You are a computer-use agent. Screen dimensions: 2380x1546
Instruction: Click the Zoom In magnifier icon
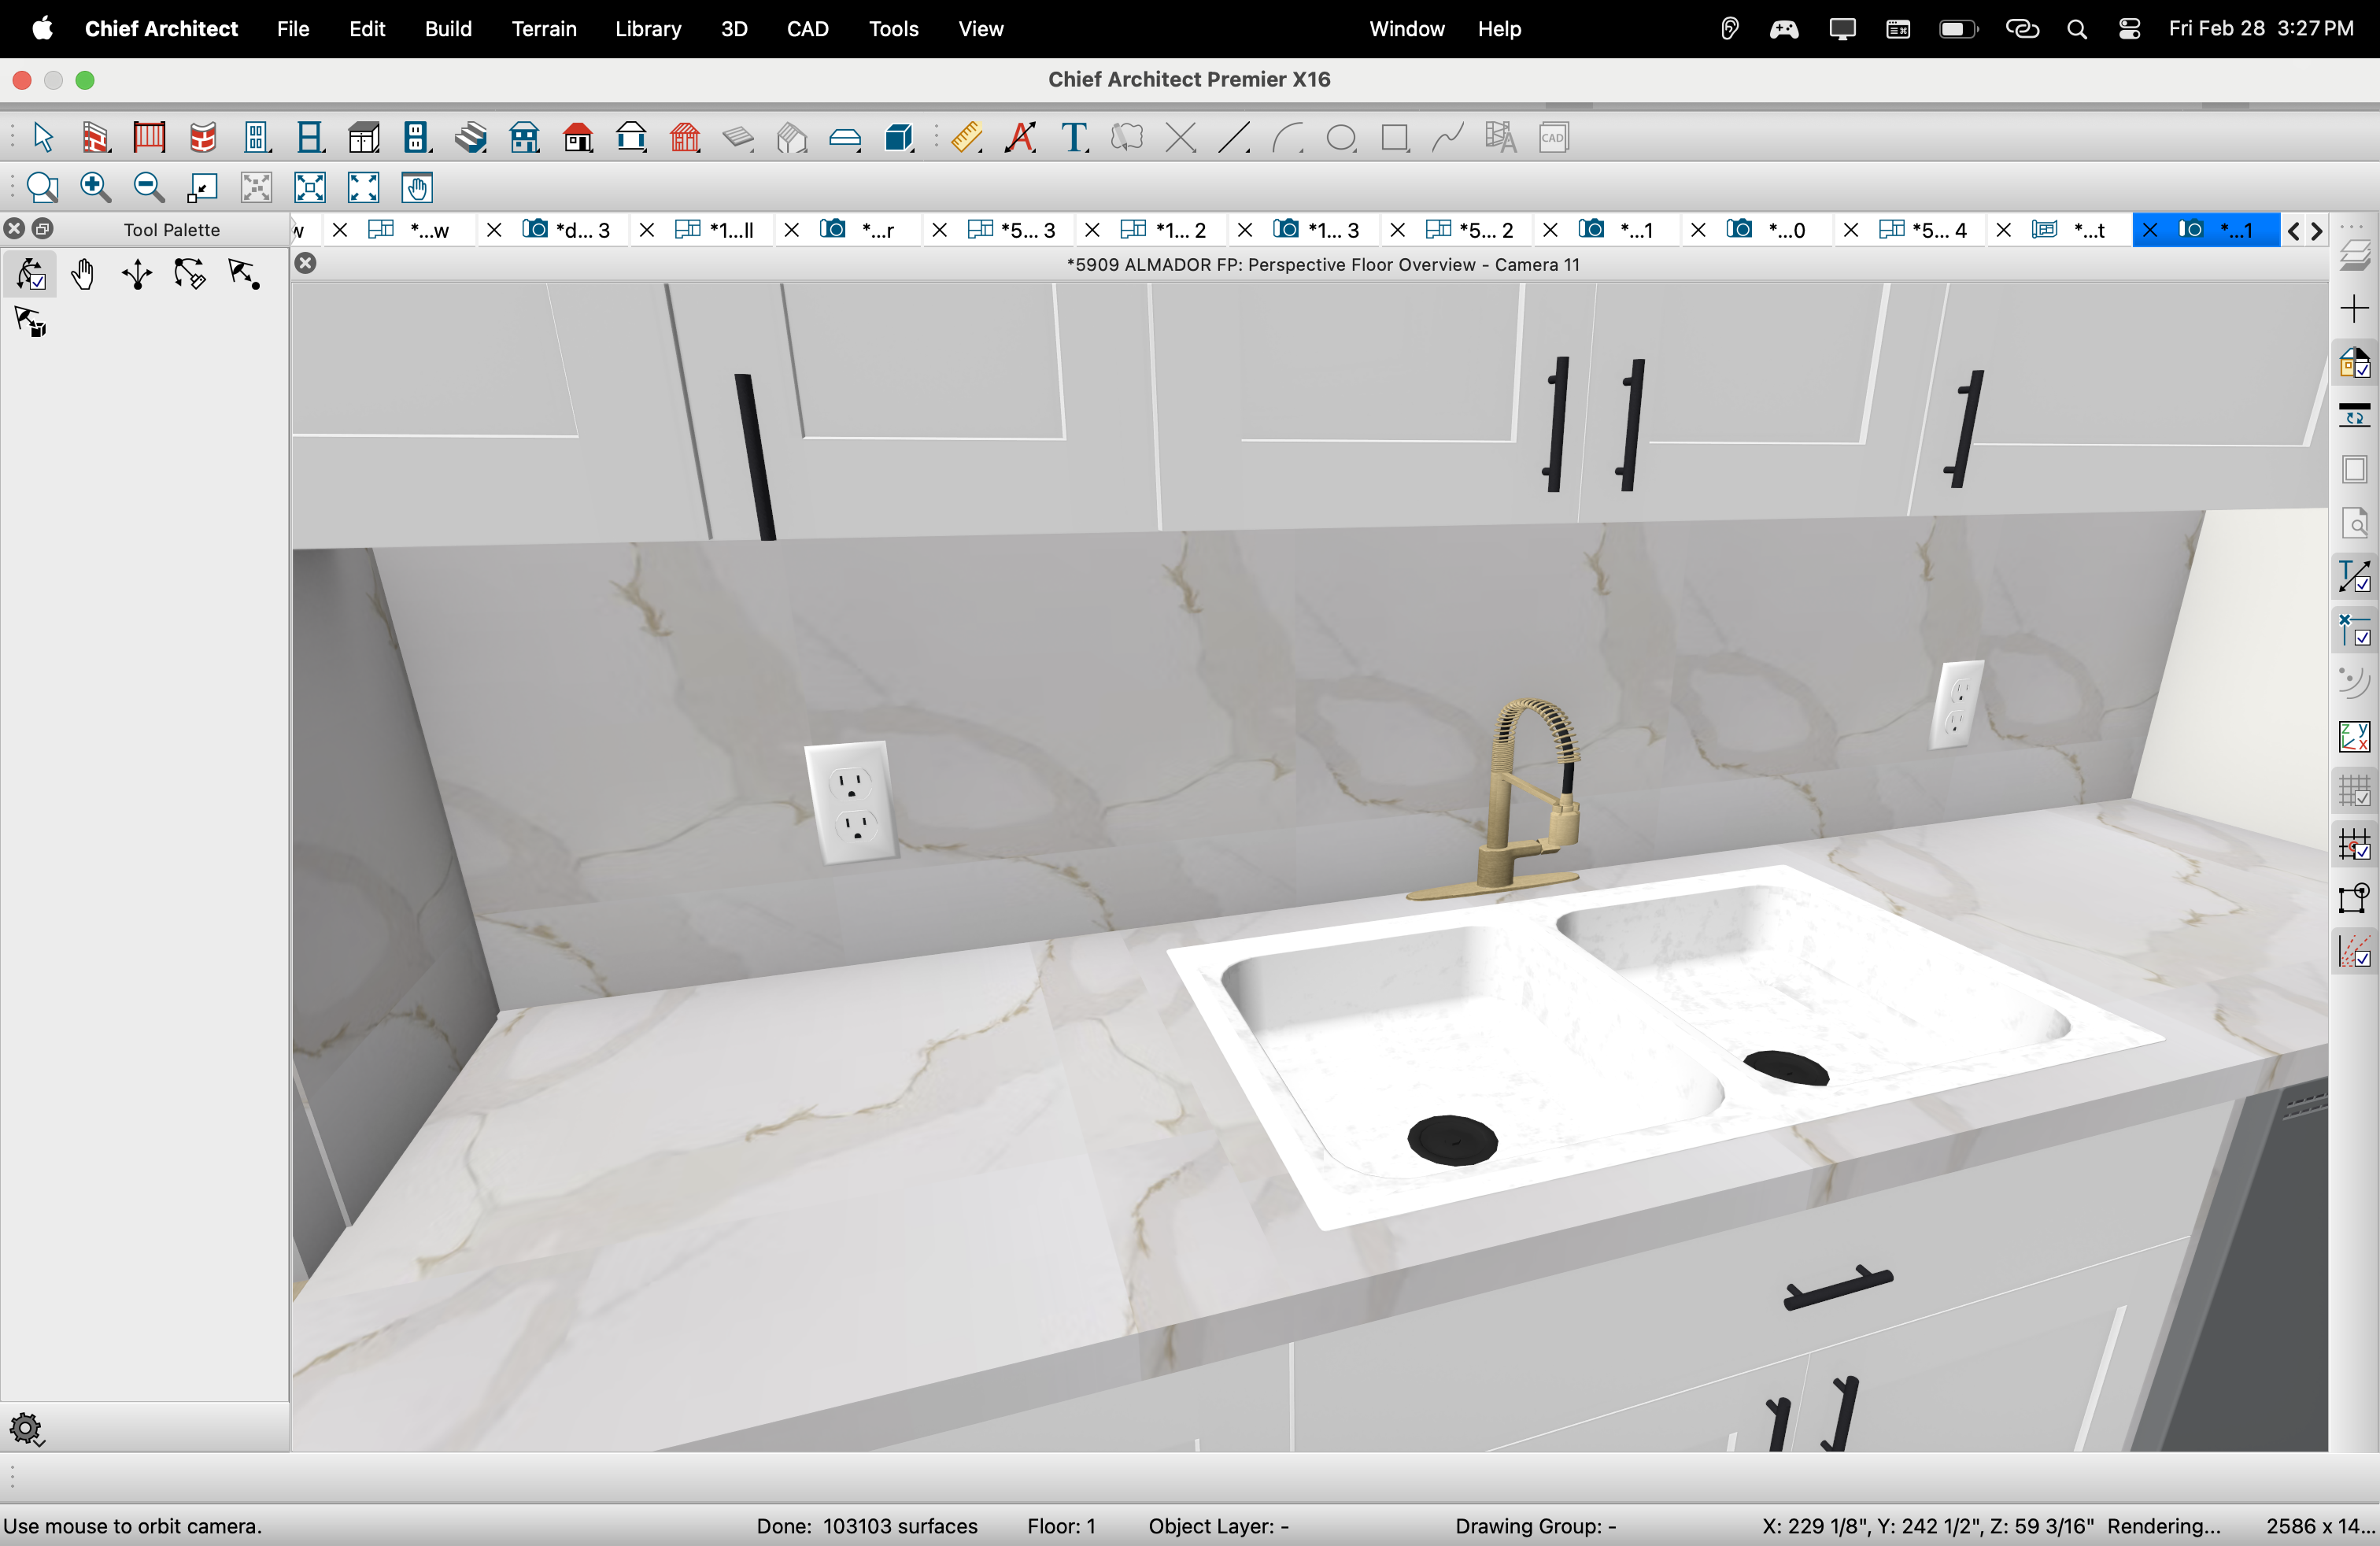(95, 188)
